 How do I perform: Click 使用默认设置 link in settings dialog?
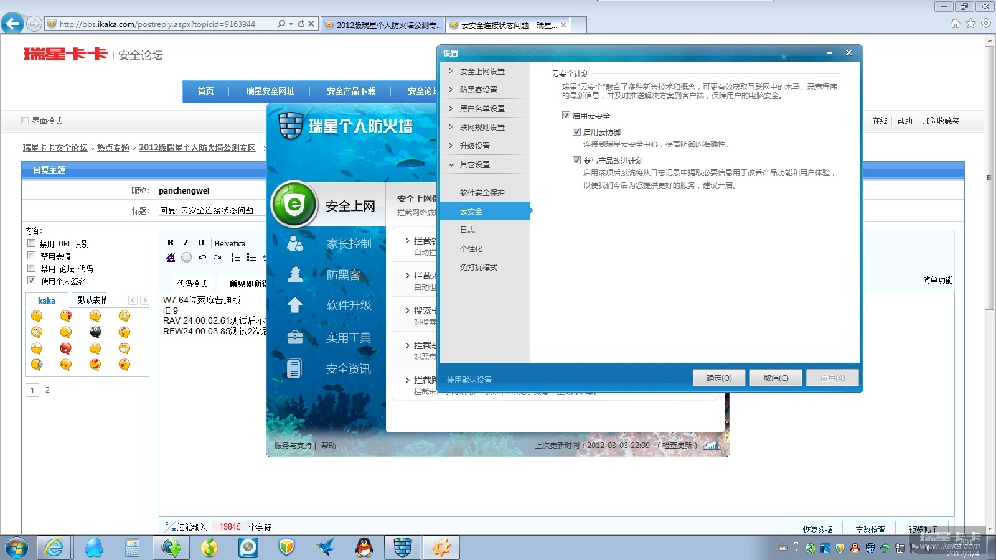pos(469,380)
